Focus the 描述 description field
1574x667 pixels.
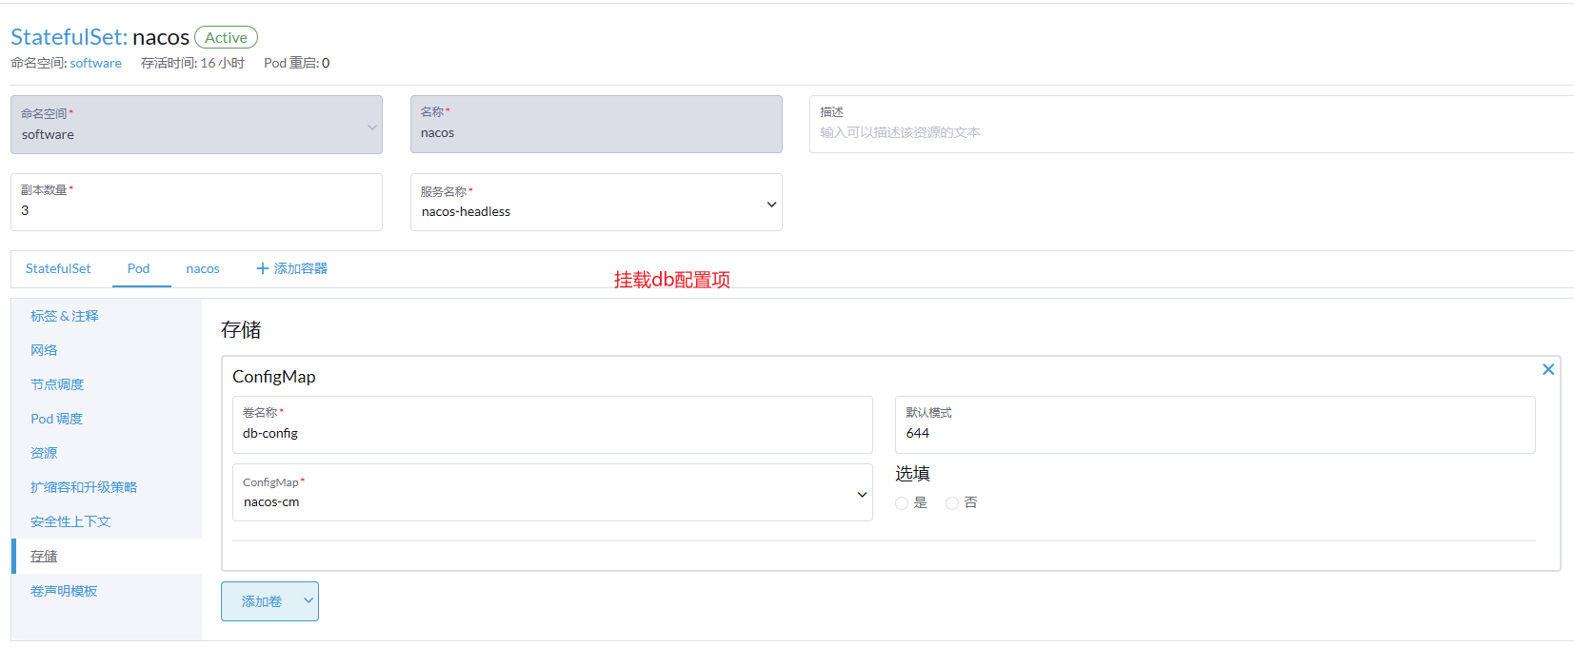click(1191, 124)
